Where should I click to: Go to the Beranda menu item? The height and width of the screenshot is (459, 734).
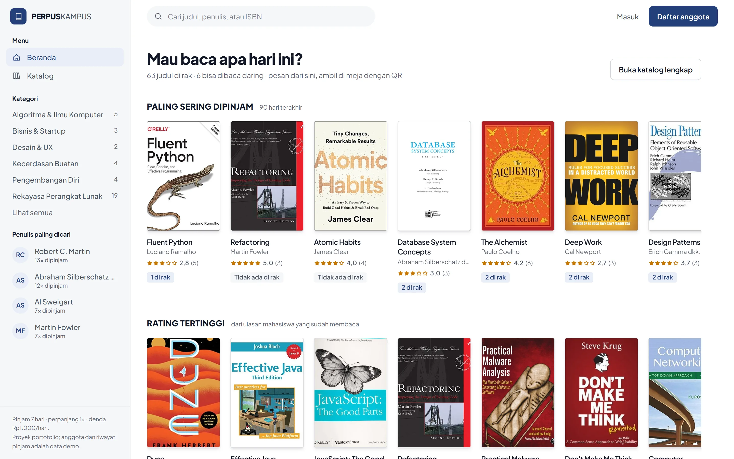coord(65,57)
